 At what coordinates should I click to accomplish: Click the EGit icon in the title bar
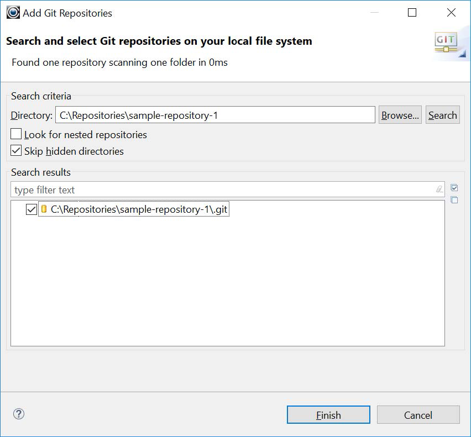pyautogui.click(x=12, y=12)
